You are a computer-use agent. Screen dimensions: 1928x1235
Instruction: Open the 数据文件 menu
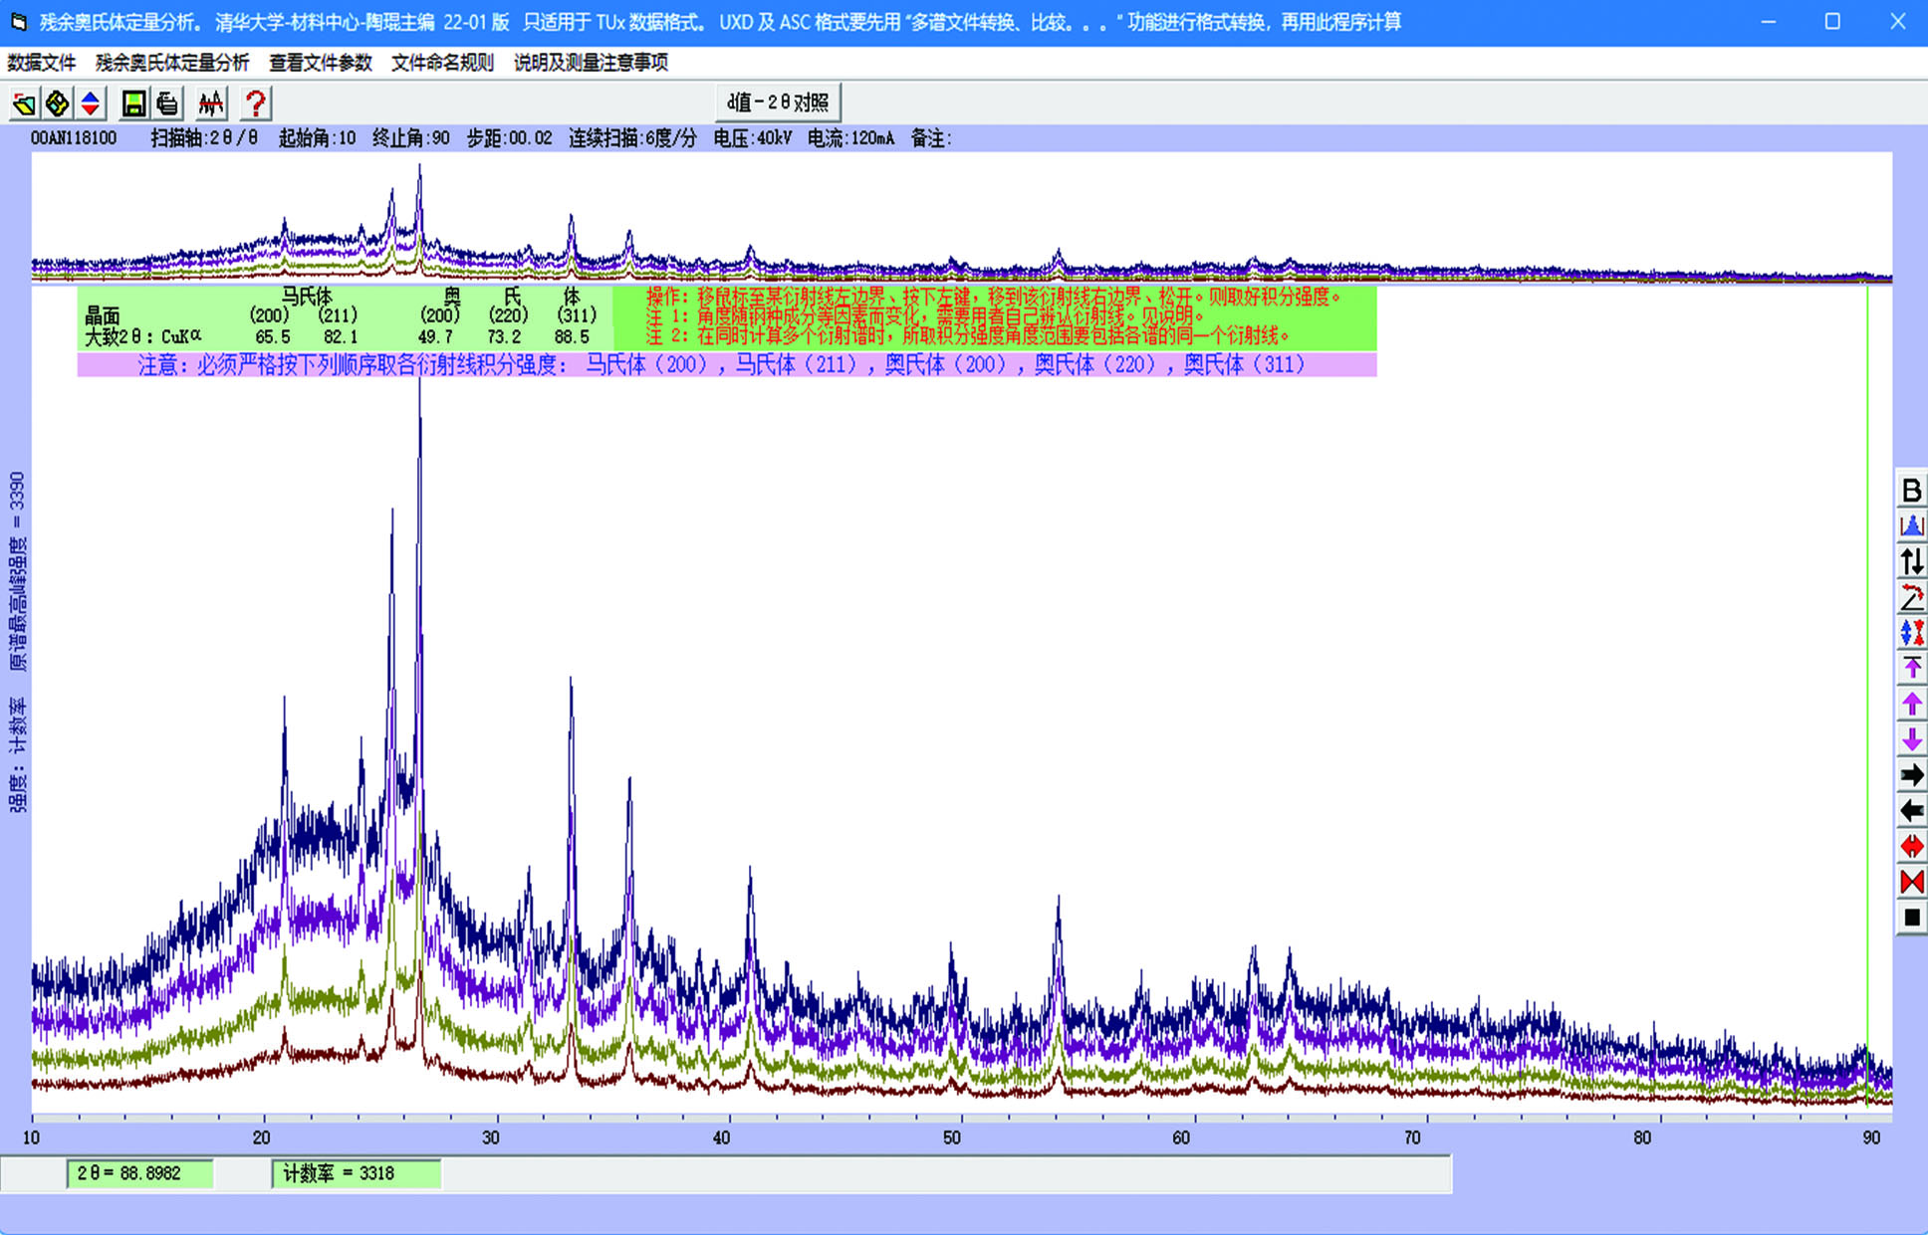tap(42, 63)
